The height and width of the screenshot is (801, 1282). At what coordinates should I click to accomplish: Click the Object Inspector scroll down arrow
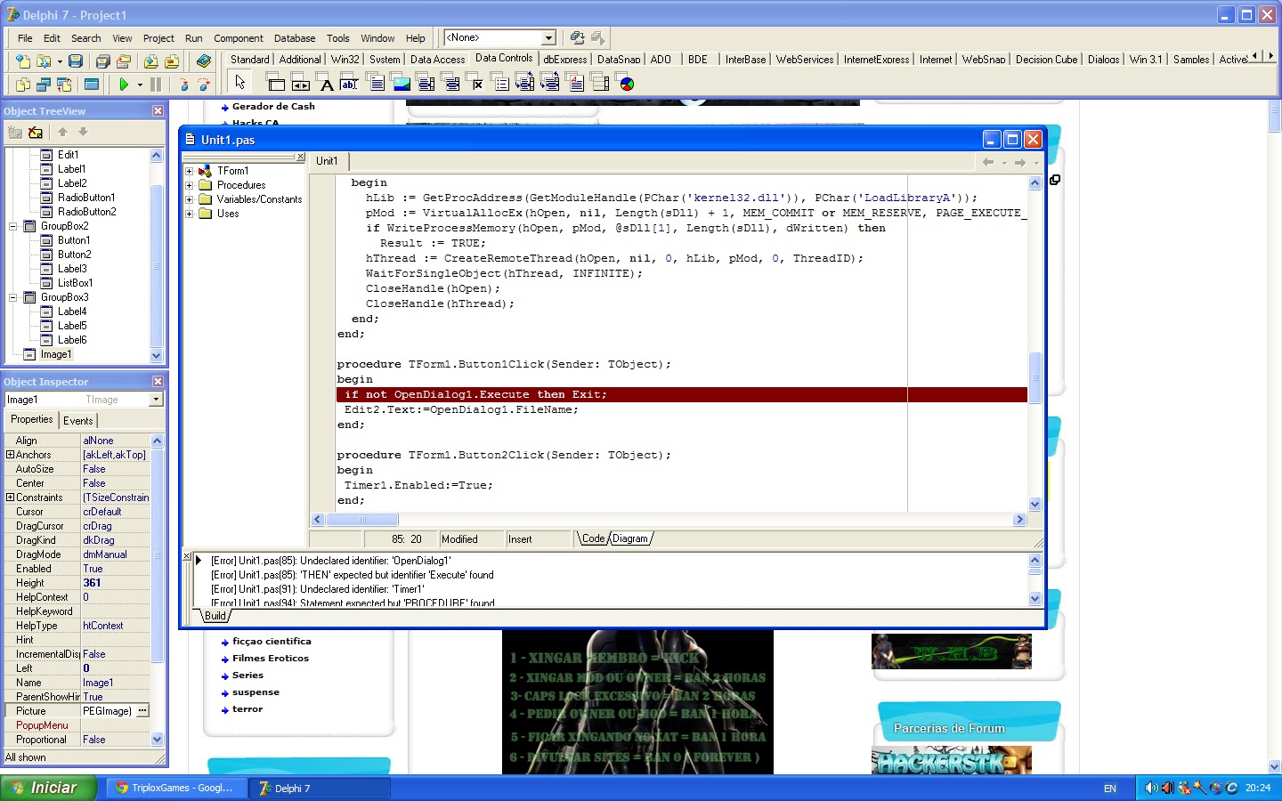click(158, 740)
